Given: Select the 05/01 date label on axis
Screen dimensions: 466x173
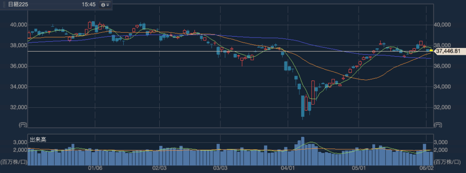Looking at the screenshot, I should [x=359, y=168].
